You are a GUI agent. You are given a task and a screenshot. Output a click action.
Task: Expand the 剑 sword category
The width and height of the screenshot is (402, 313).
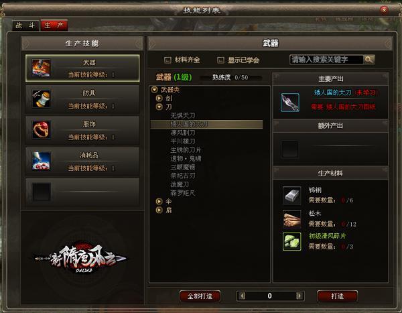(x=159, y=98)
